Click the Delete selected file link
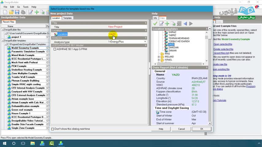The width and height of the screenshot is (262, 147). click(x=223, y=49)
